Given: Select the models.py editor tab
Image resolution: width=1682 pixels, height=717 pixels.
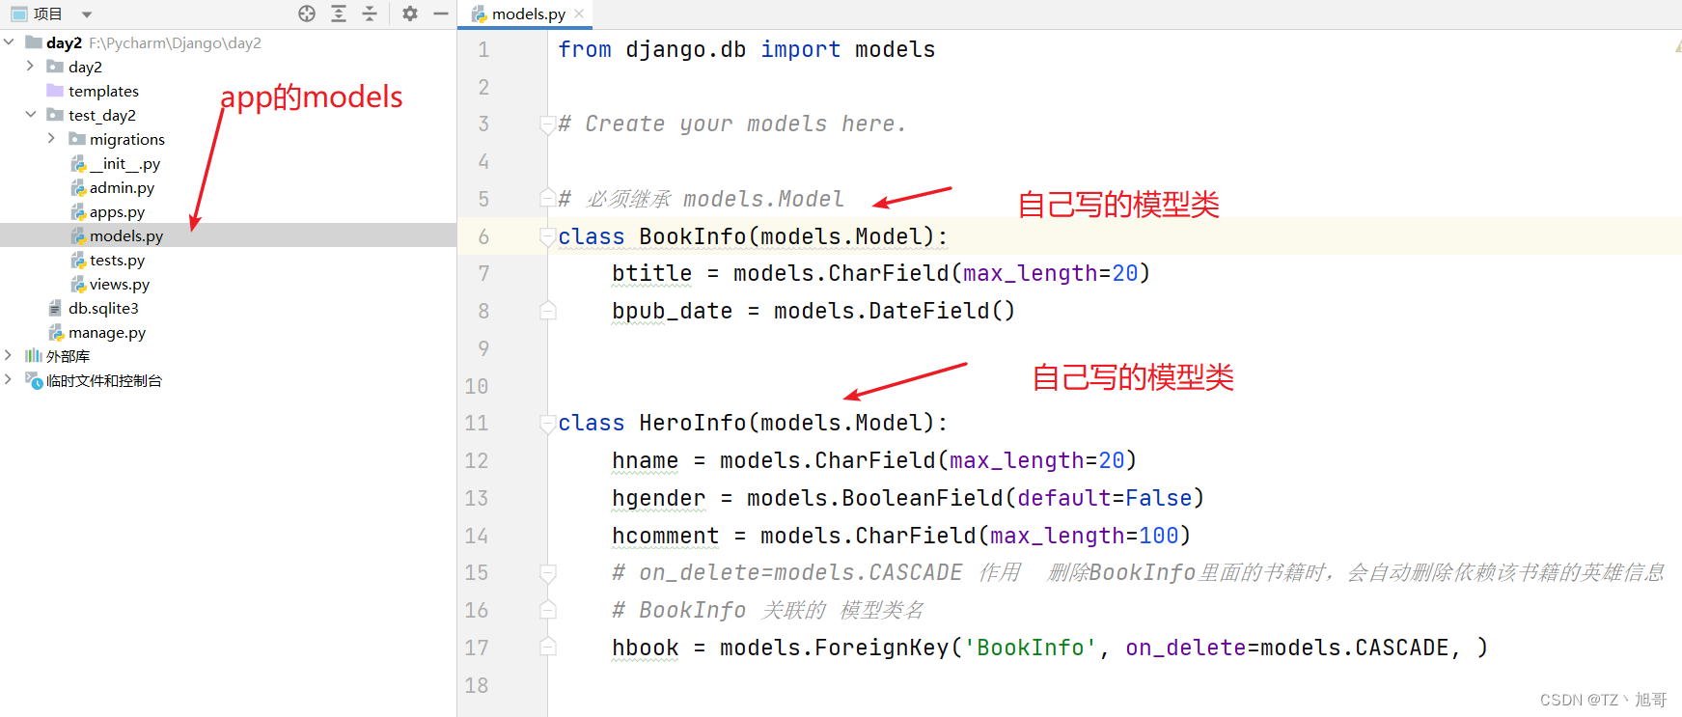Looking at the screenshot, I should pos(525,14).
